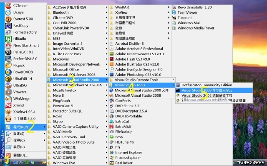The height and width of the screenshot is (166, 267).
Task: Launch Dr.eye from pinned list
Action: pos(25,12)
